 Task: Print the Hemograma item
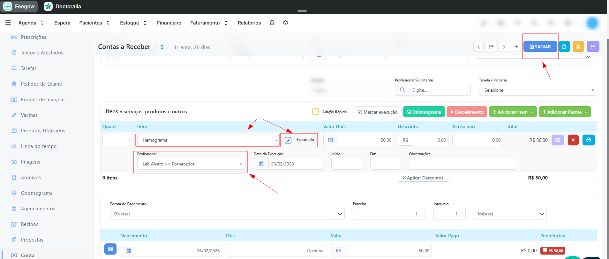coord(589,140)
